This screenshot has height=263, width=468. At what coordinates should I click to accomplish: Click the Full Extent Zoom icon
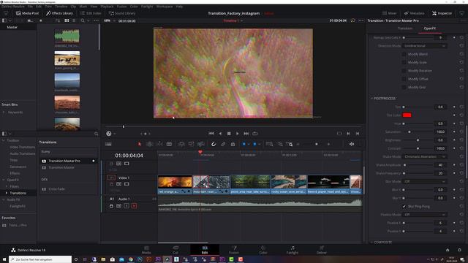[269, 144]
